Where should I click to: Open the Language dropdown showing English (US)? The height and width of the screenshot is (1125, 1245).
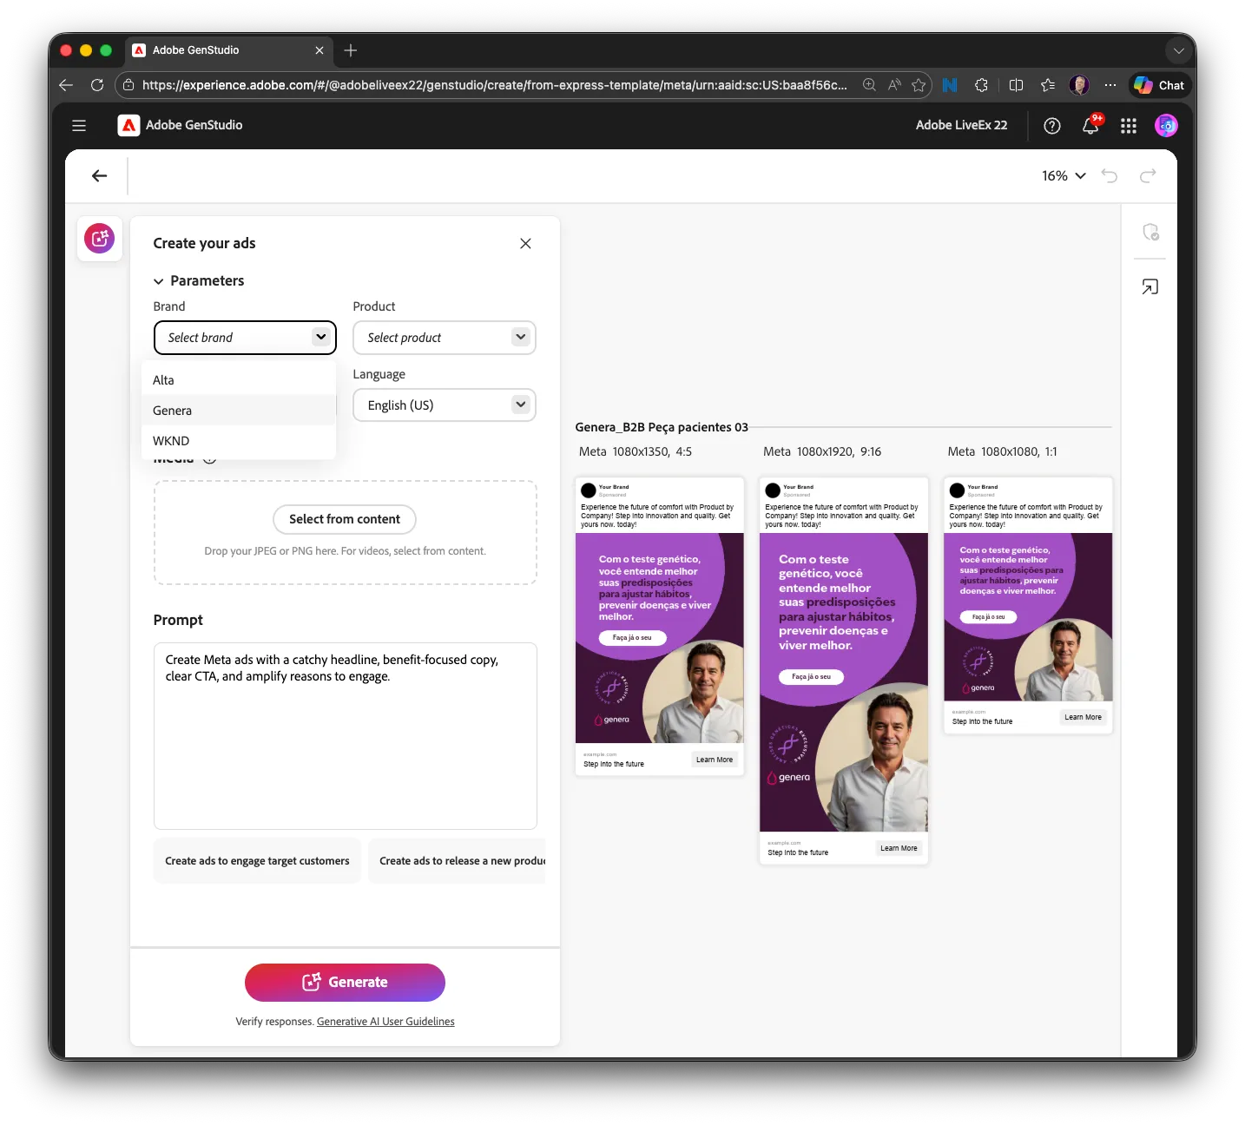coord(445,405)
